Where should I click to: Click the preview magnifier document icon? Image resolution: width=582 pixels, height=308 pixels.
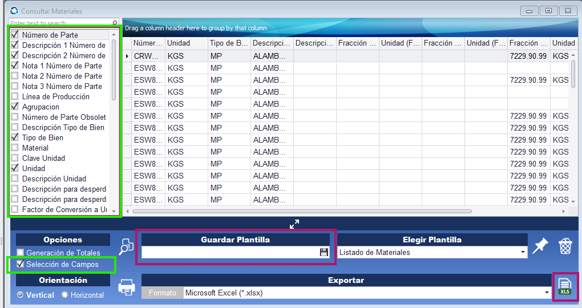click(x=126, y=246)
